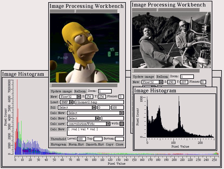Click the Zoom field in sailing workbench
224x169 pixels.
(x=187, y=77)
